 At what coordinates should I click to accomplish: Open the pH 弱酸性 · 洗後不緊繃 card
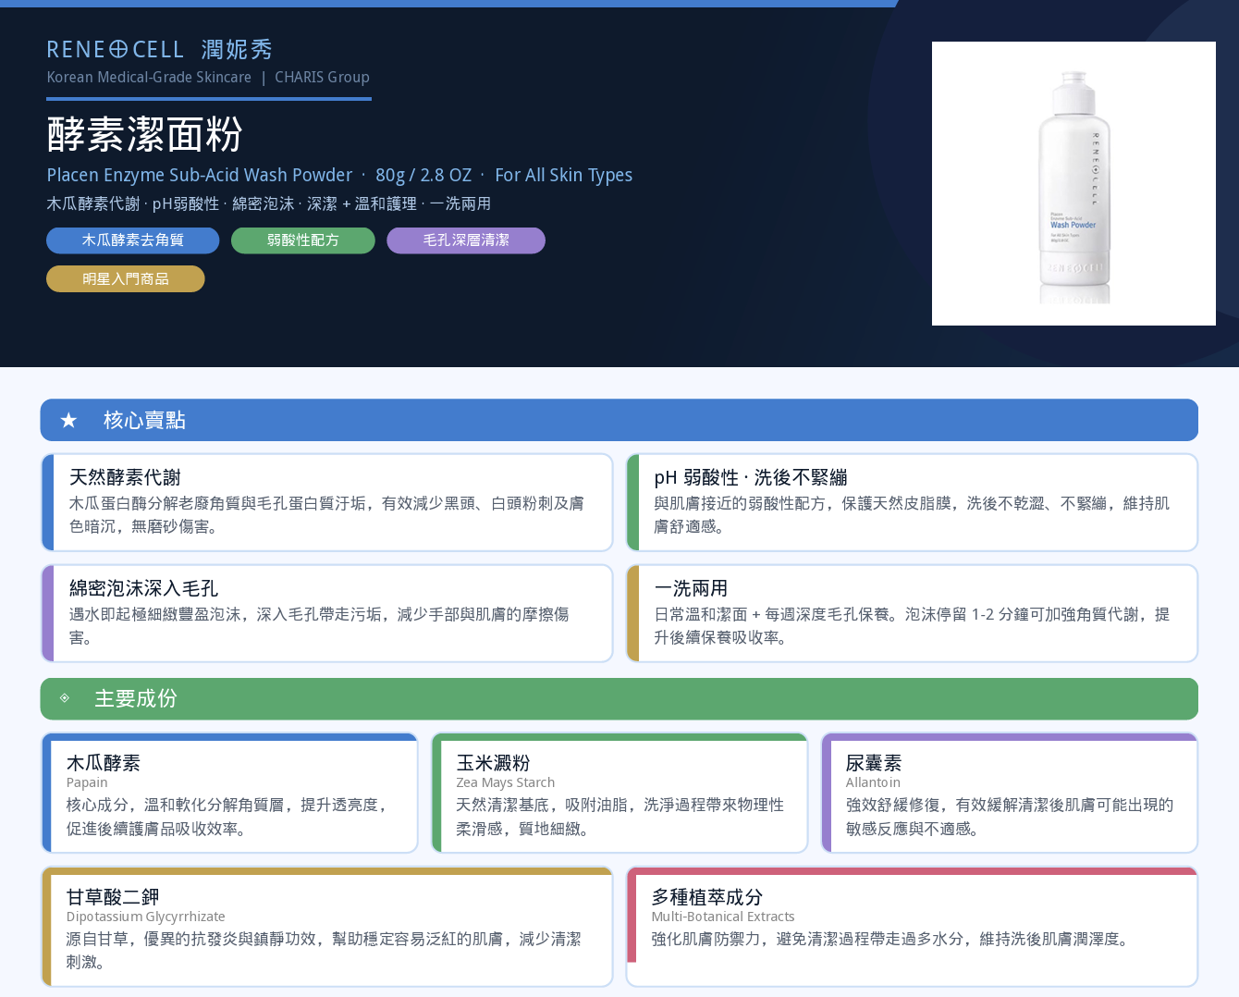tap(913, 502)
